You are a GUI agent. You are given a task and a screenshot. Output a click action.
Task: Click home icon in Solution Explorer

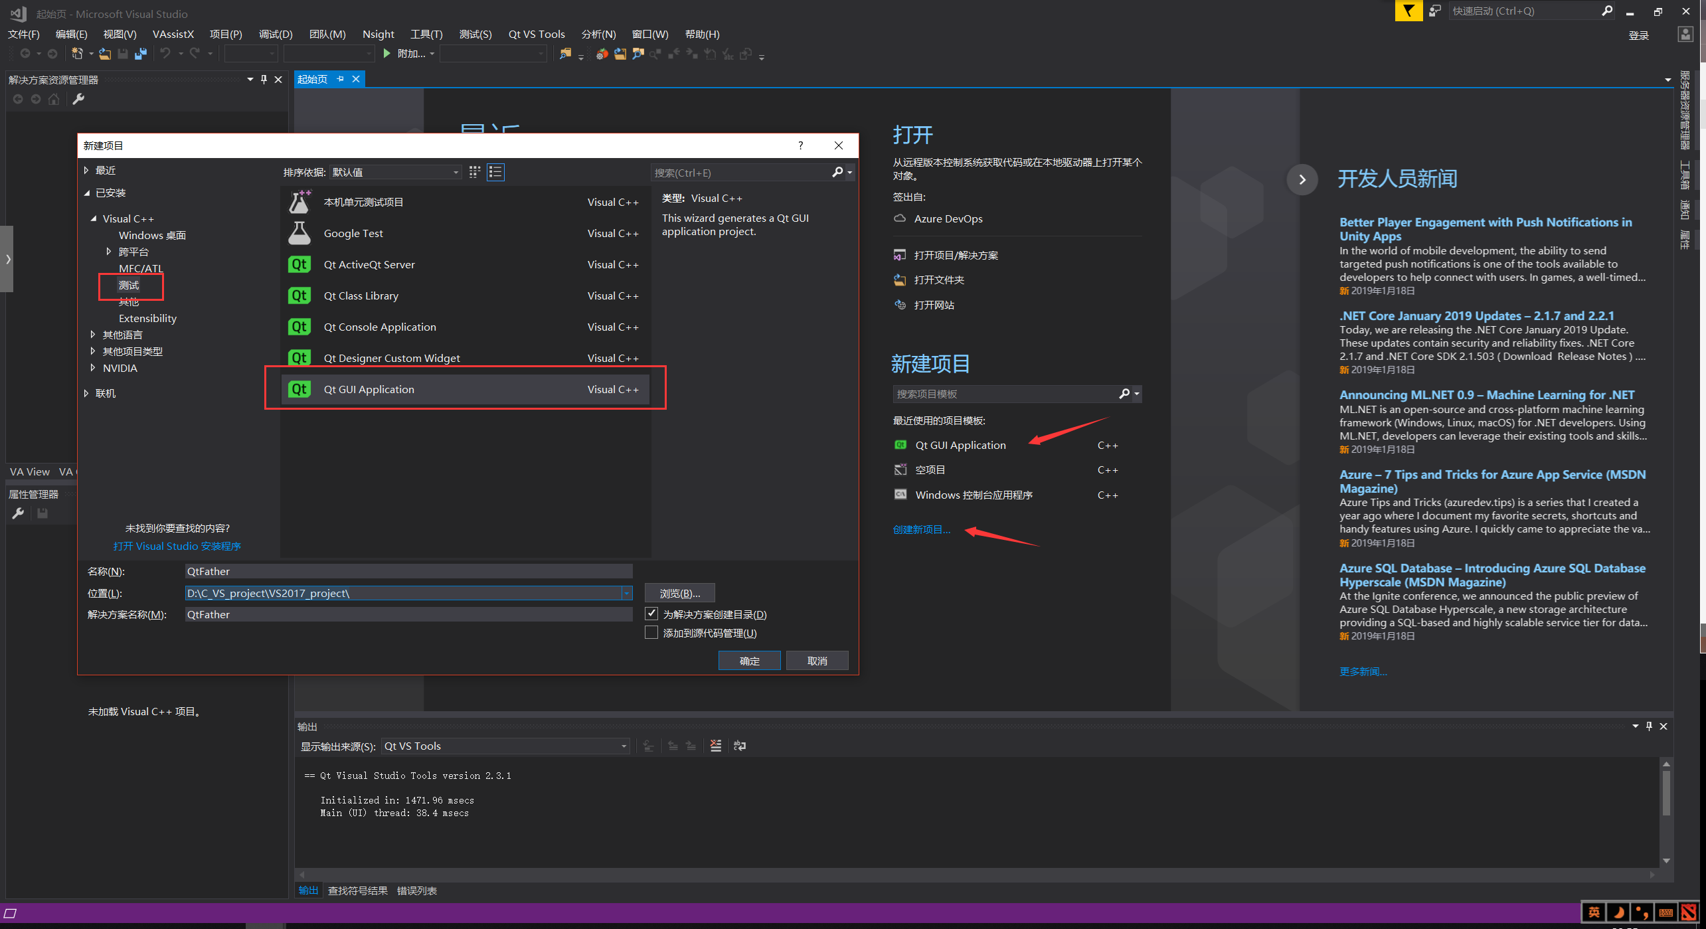54,100
